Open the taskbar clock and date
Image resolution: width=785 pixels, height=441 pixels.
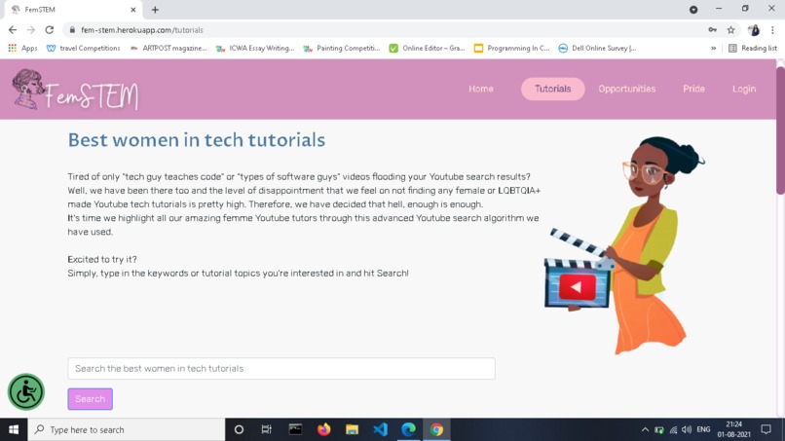[734, 429]
